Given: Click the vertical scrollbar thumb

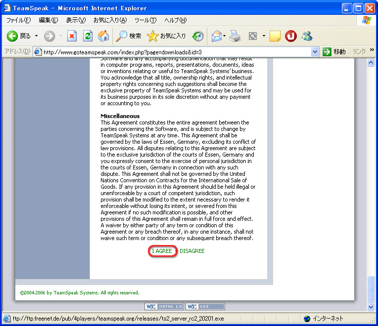Looking at the screenshot, I should pyautogui.click(x=371, y=289).
